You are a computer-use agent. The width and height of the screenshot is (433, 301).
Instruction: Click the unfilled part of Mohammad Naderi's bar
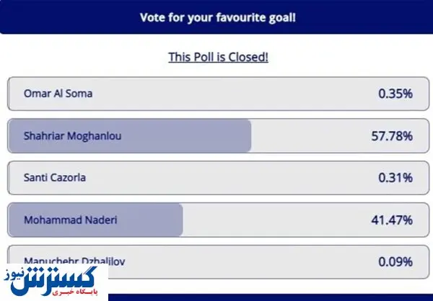[x=274, y=219]
